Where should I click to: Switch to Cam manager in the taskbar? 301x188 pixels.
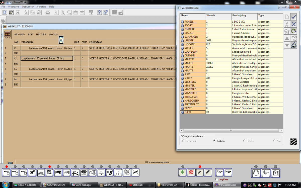coord(84,185)
